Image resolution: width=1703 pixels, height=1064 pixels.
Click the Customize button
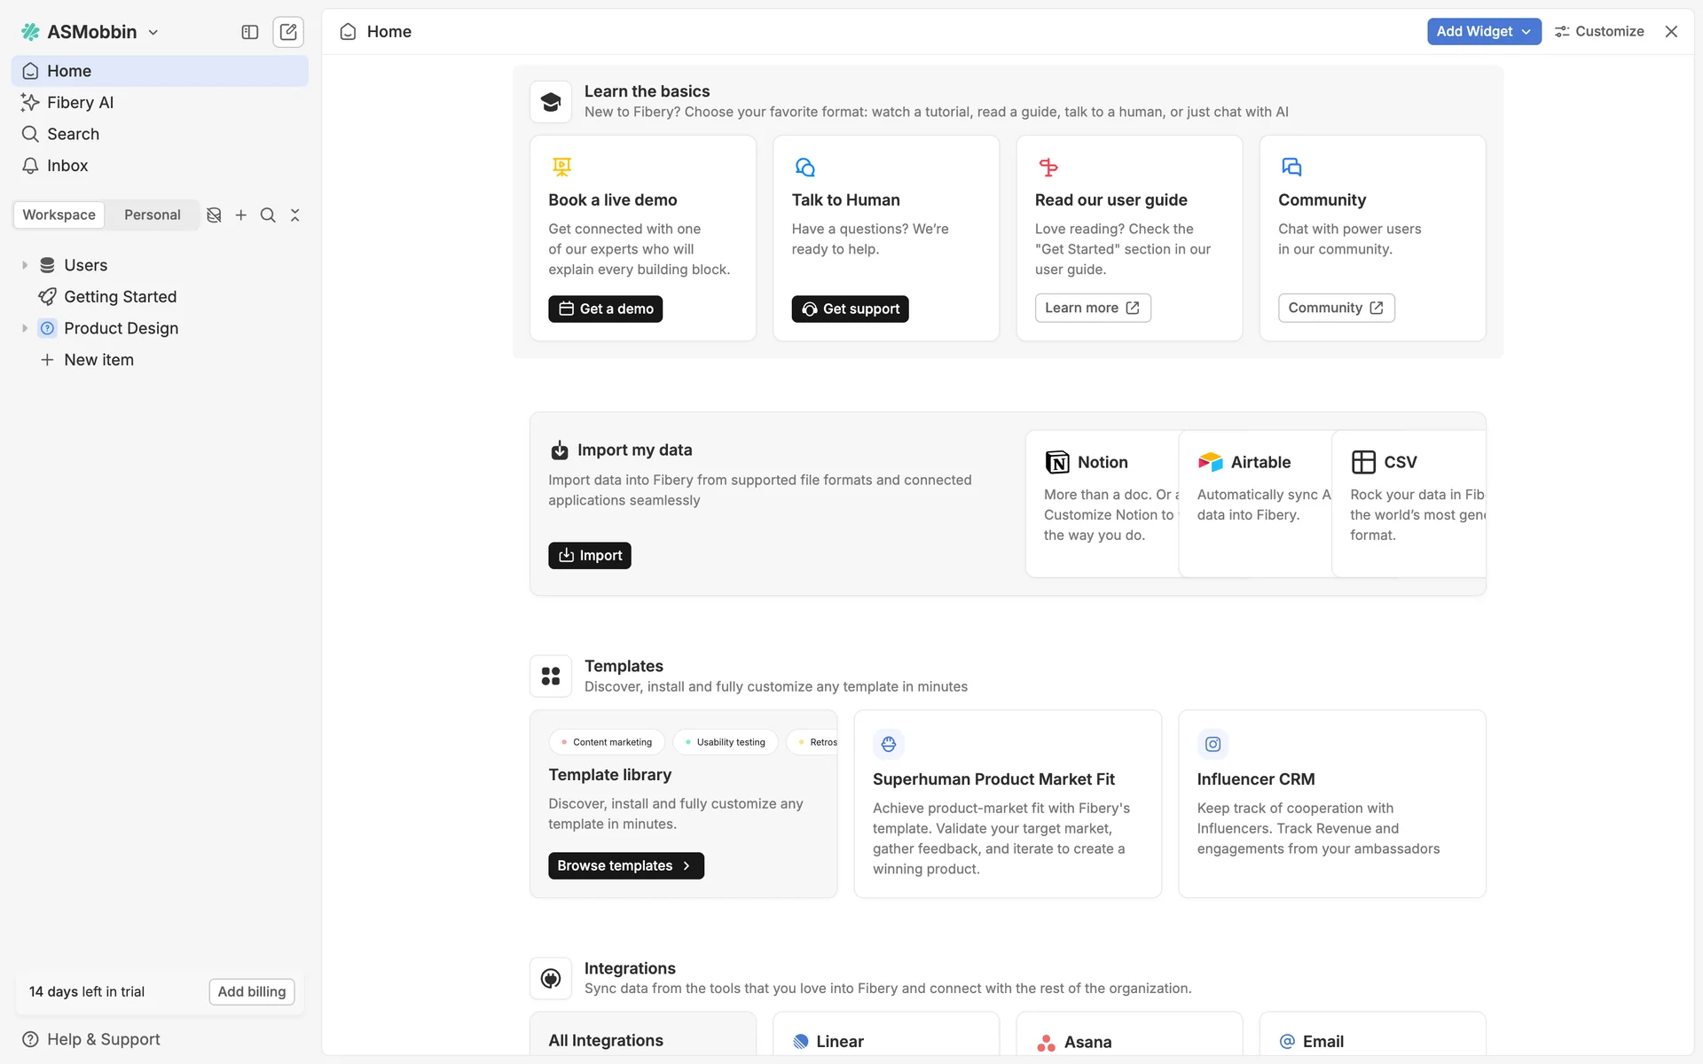1599,31
